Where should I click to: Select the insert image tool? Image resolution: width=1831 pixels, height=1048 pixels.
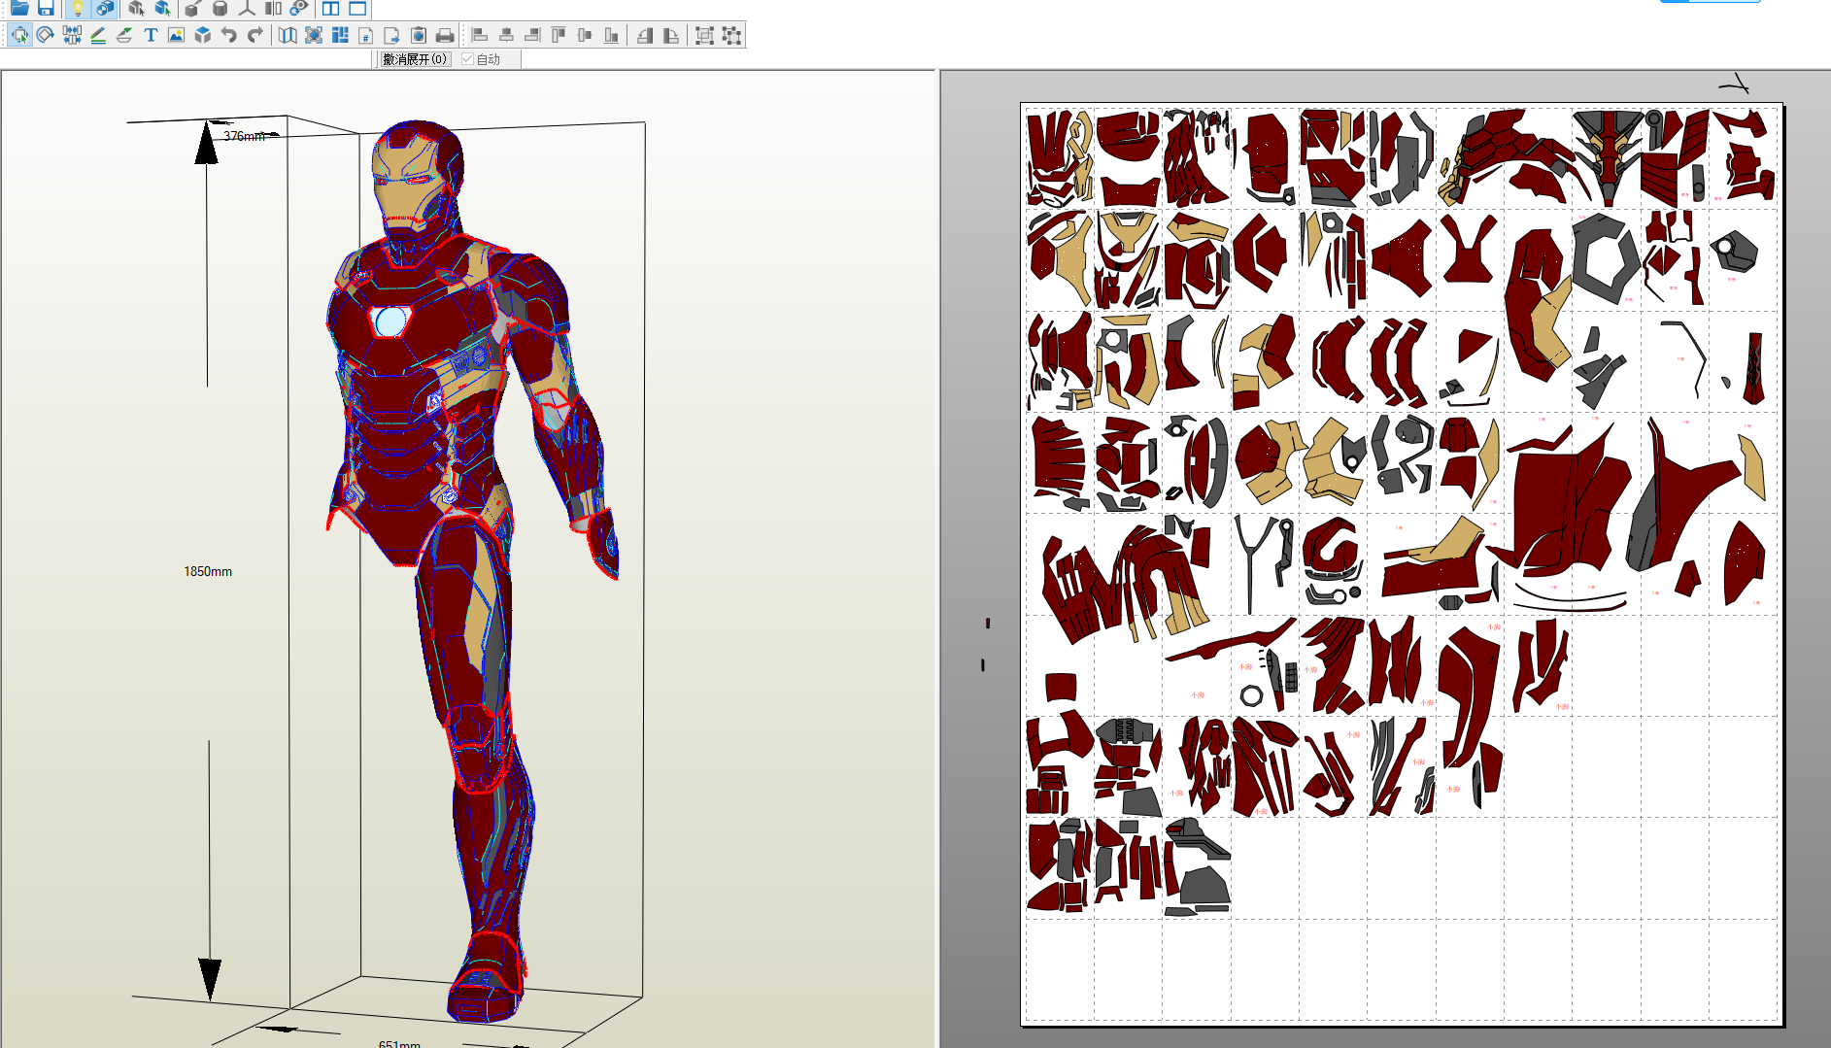(176, 36)
